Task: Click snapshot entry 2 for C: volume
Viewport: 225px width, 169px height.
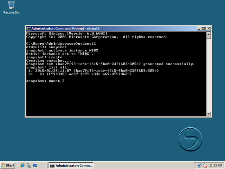Action: (80, 74)
